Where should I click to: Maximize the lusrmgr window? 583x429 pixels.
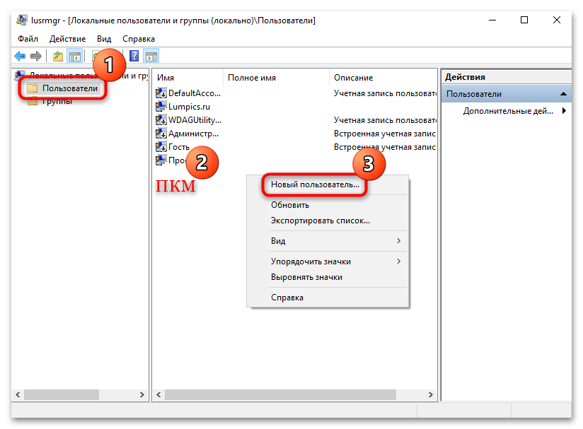click(x=524, y=20)
